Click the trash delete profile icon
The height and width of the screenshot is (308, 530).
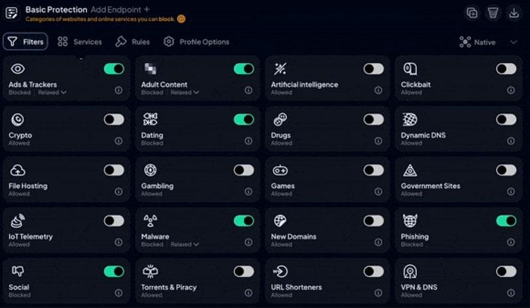click(x=493, y=13)
